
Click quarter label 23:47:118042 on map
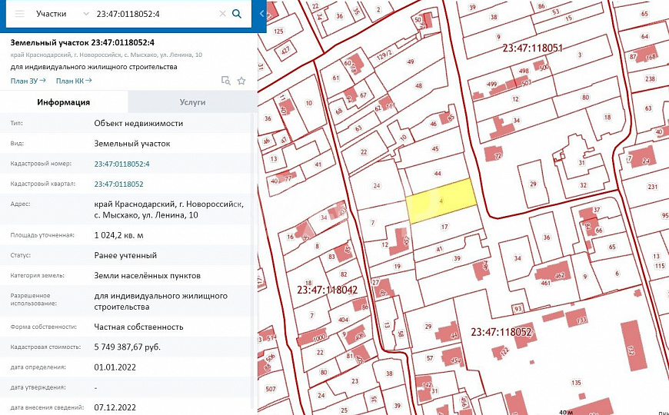click(x=327, y=290)
